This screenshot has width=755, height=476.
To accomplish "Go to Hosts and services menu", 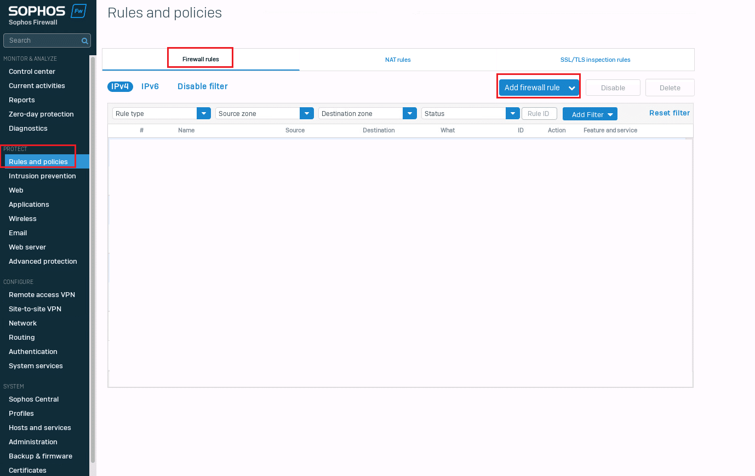I will point(40,428).
